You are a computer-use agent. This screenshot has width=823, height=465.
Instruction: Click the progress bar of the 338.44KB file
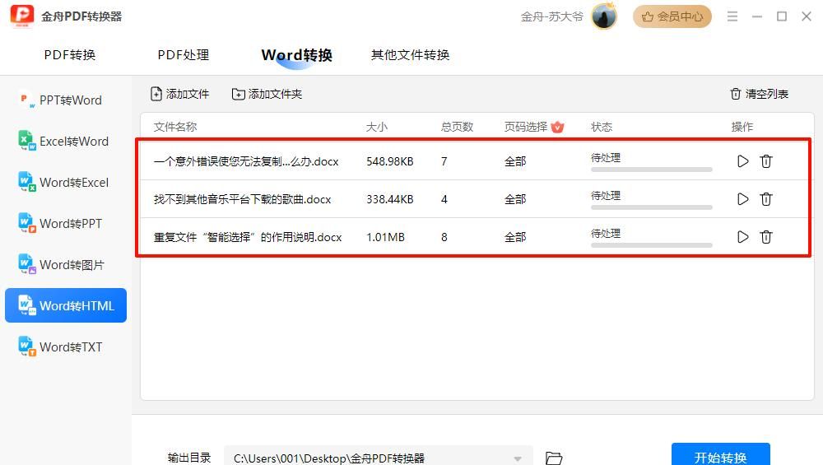[x=651, y=207]
